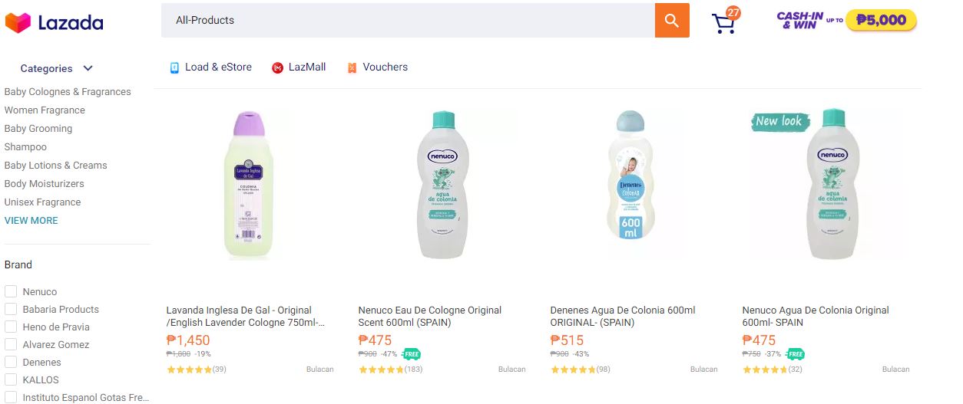Click the Lazada heart logo
The height and width of the screenshot is (404, 963).
point(18,22)
